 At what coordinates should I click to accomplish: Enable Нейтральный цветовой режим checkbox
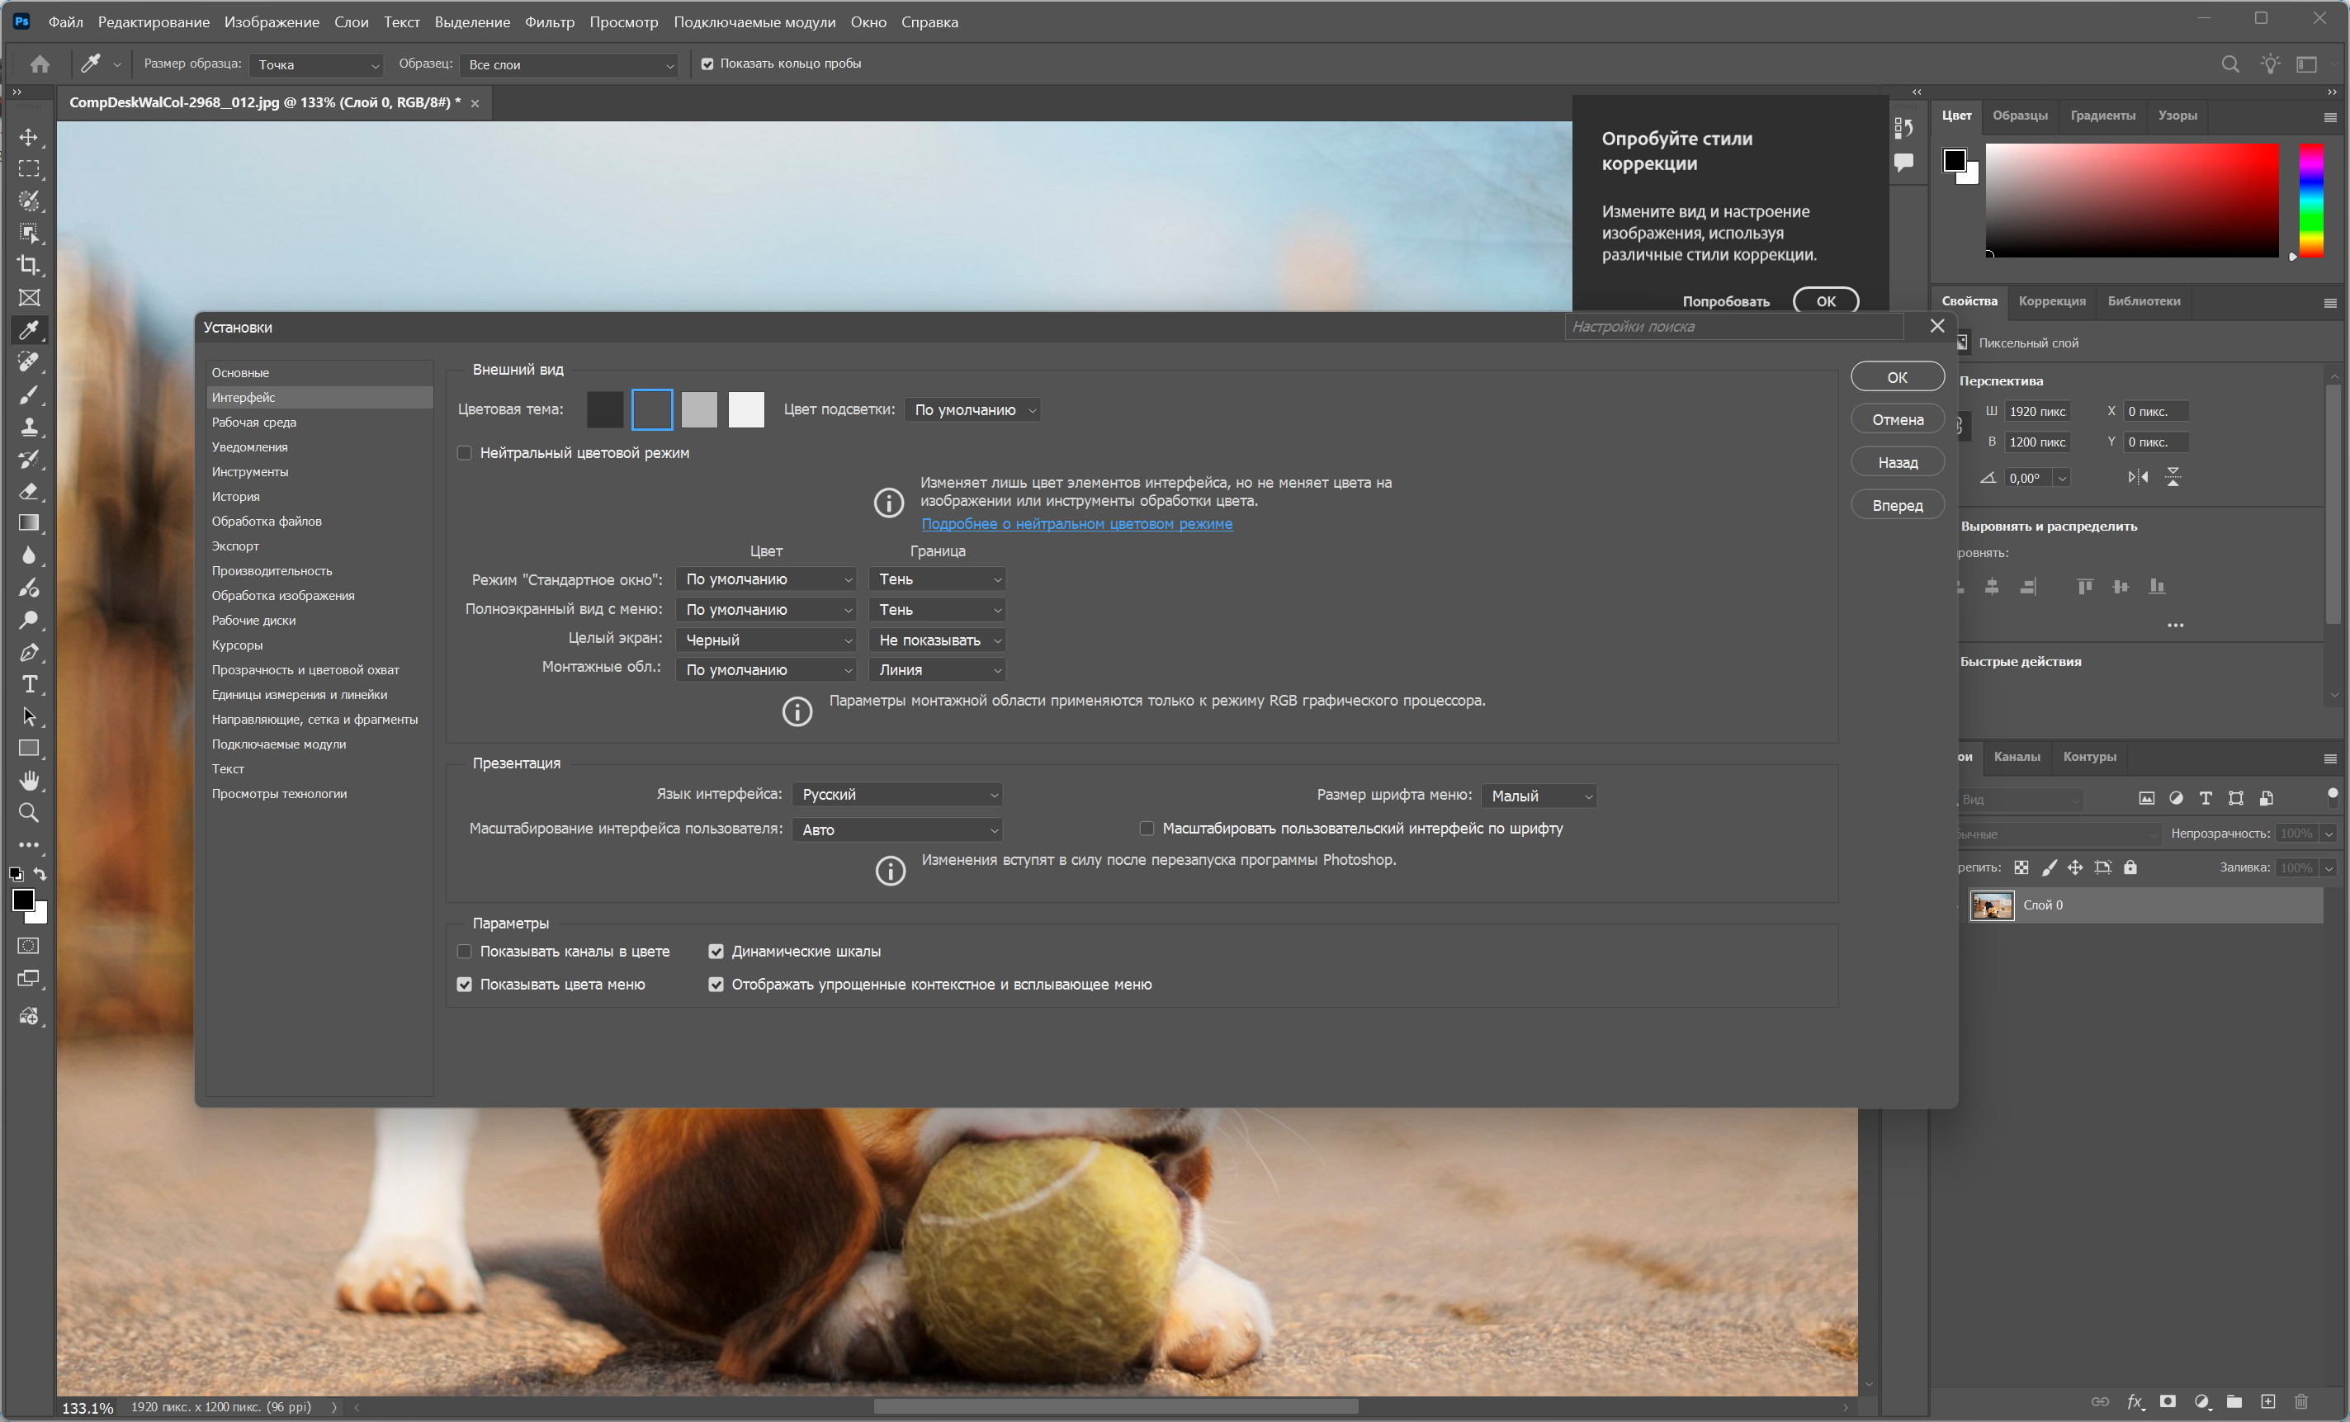coord(465,453)
